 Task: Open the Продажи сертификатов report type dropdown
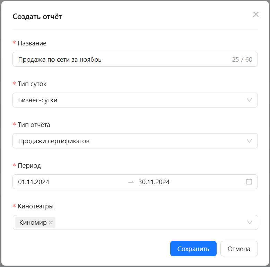point(135,141)
